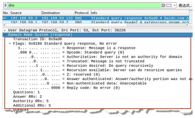The image size is (195, 118).
Task: Open the 表达式 expression button
Action: [185, 6]
